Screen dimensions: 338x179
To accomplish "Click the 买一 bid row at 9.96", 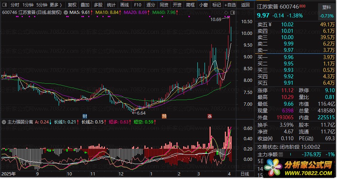I will pos(296,57).
